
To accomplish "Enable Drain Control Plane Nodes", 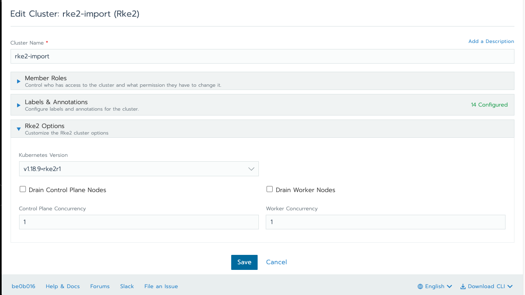I will (x=23, y=189).
